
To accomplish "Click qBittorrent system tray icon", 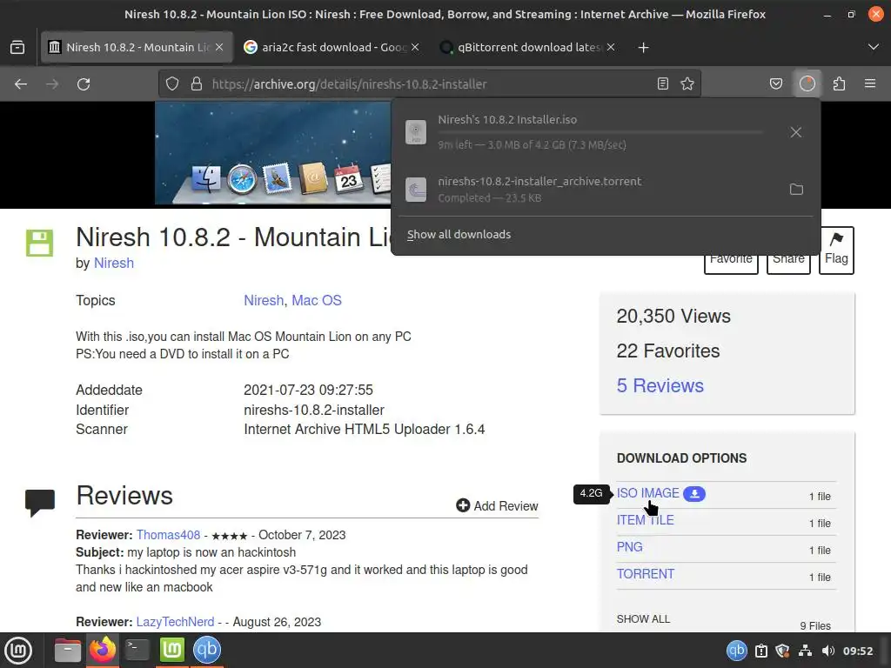I will (x=736, y=651).
